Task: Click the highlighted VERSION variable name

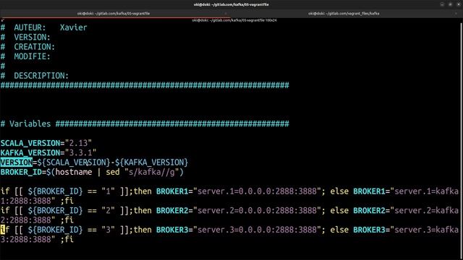Action: pyautogui.click(x=16, y=162)
